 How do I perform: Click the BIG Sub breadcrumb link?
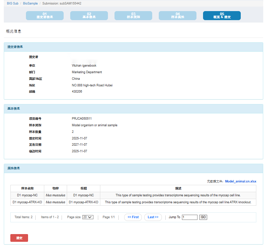point(12,3)
